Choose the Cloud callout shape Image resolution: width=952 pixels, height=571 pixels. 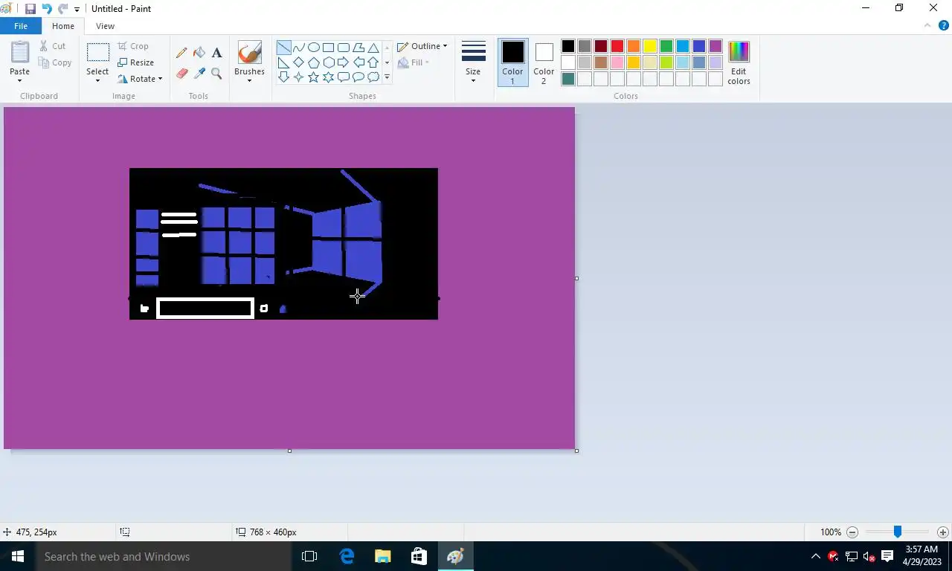373,77
